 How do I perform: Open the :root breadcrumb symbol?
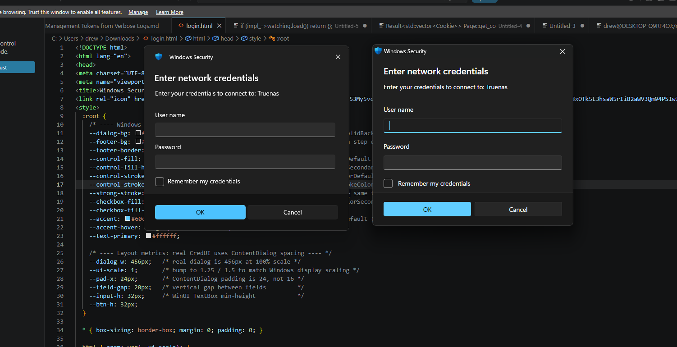[283, 38]
